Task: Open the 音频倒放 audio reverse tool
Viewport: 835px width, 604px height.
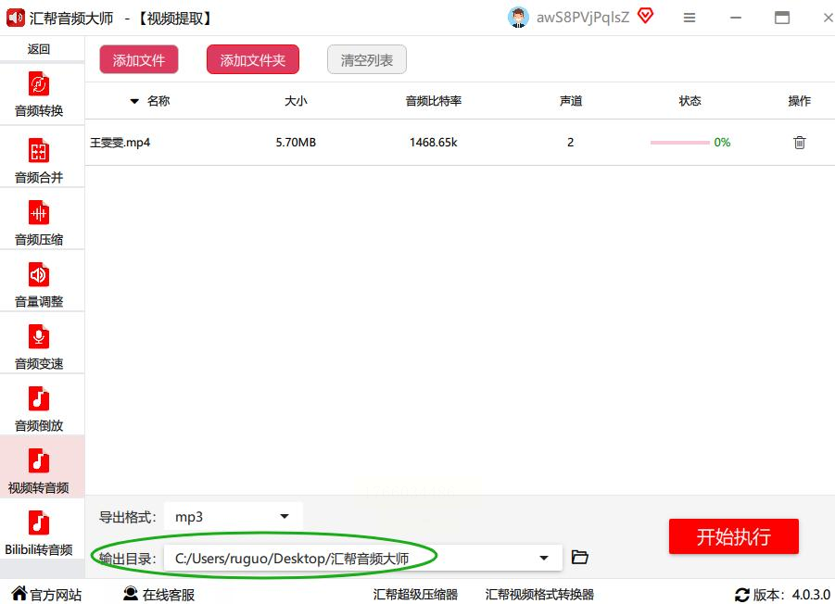Action: point(39,409)
